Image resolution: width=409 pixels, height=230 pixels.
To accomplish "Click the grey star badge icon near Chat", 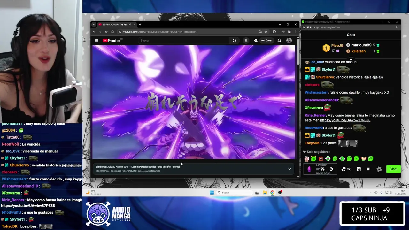I will coord(379,169).
